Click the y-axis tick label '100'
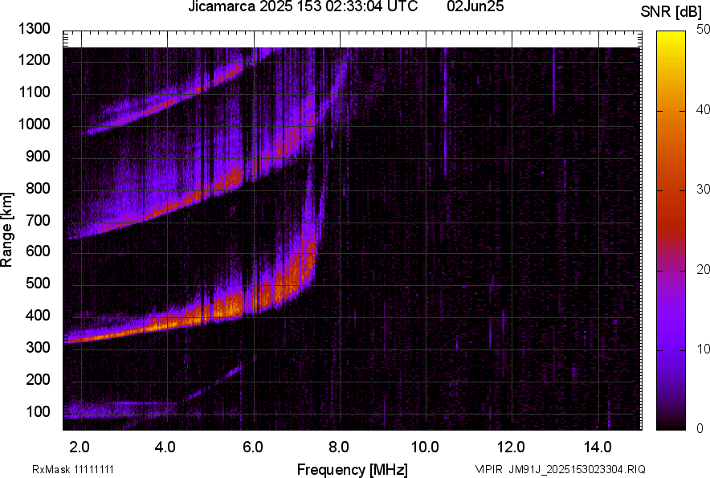The width and height of the screenshot is (710, 478). click(x=38, y=411)
